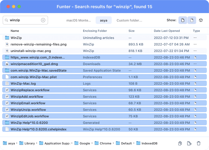
Task: Clear the winzip search field
Action: coord(43,20)
